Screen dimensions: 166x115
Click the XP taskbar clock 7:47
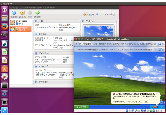[162, 107]
